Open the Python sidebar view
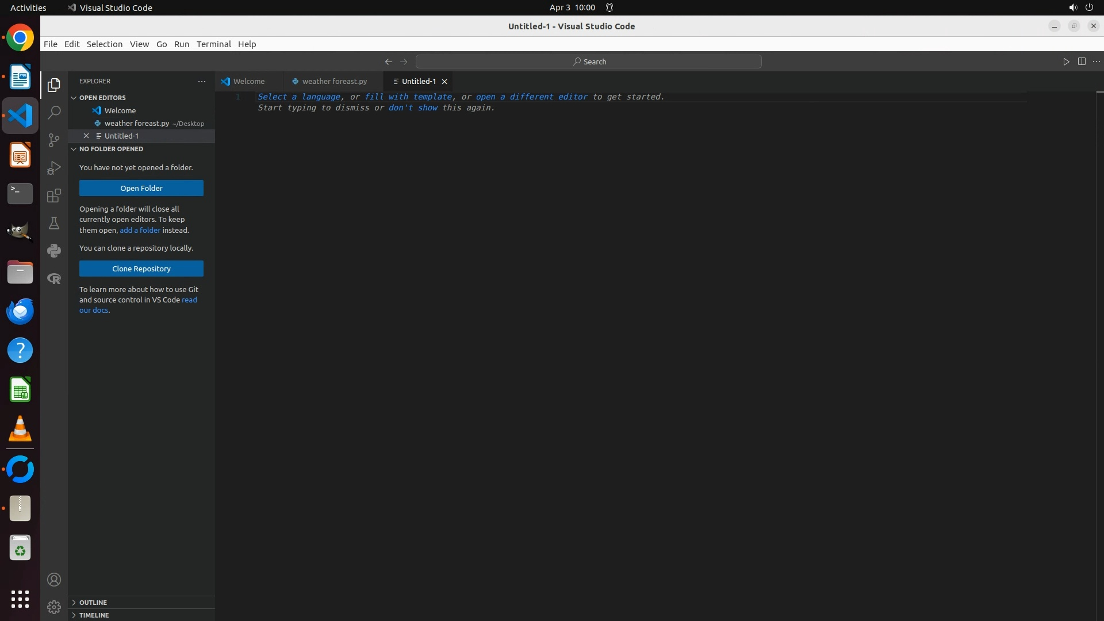The height and width of the screenshot is (621, 1104). 54,251
